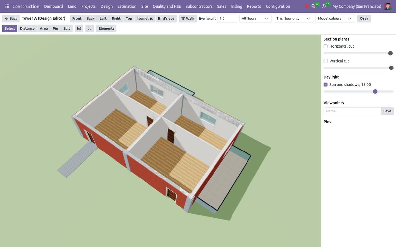Activate the Select tool
The width and height of the screenshot is (396, 247).
point(10,28)
